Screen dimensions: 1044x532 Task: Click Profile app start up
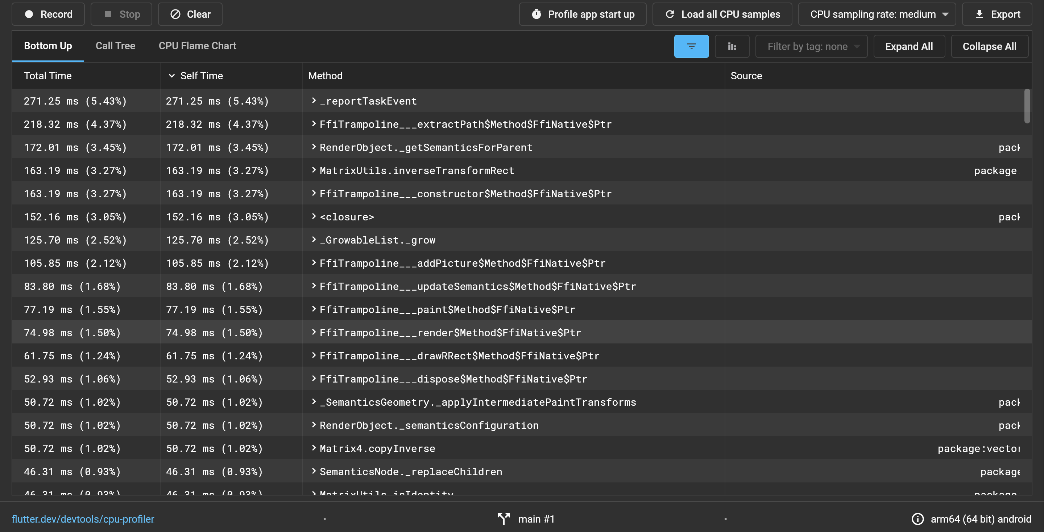[583, 14]
